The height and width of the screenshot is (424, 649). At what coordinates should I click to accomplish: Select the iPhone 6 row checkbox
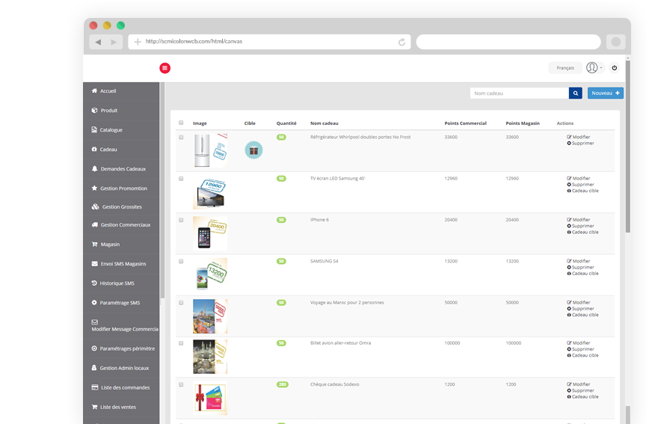click(x=181, y=220)
